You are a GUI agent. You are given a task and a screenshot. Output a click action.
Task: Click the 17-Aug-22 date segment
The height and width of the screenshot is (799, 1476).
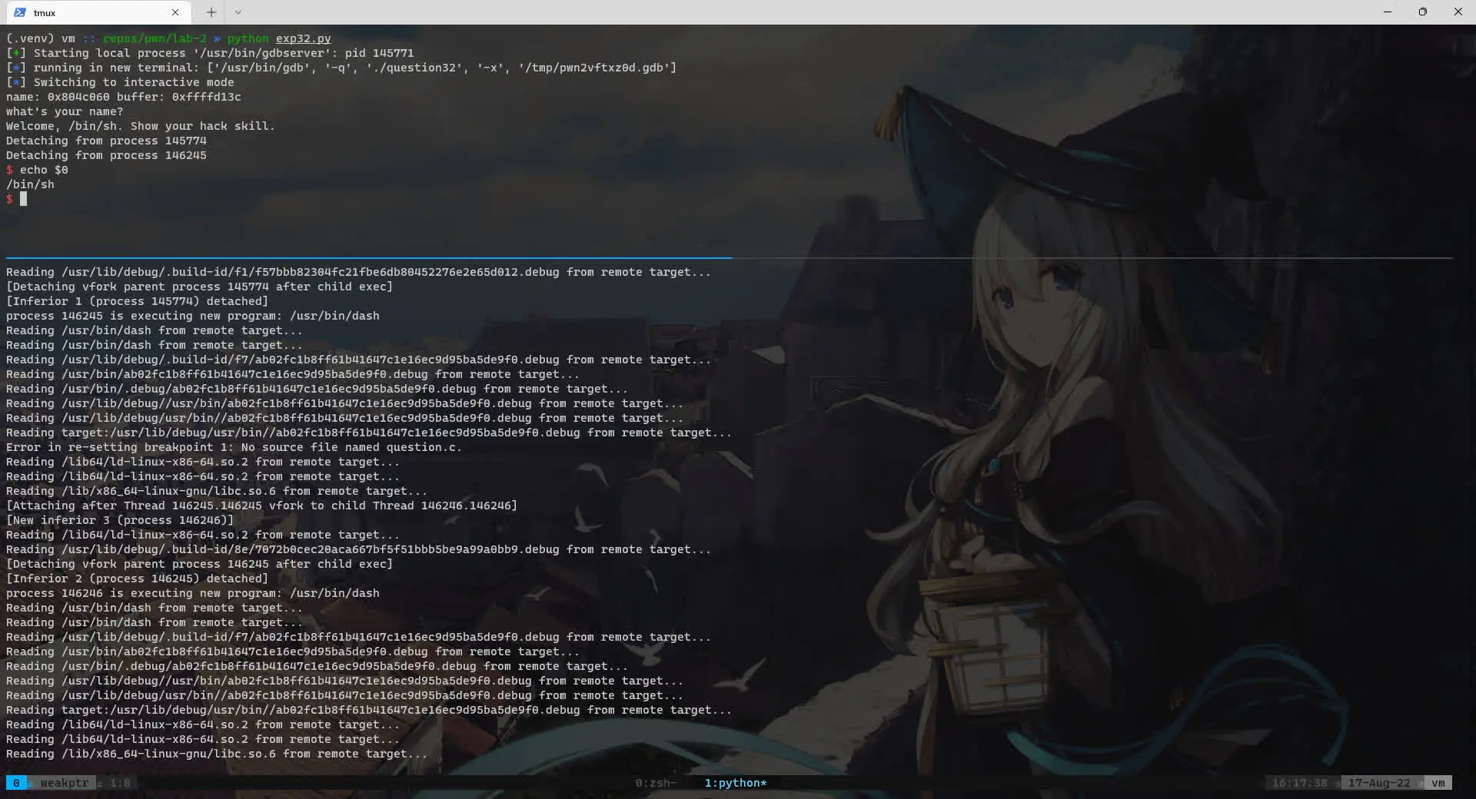pyautogui.click(x=1379, y=783)
